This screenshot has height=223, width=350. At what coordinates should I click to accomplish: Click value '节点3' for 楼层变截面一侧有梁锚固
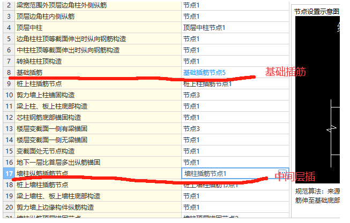tap(191, 128)
